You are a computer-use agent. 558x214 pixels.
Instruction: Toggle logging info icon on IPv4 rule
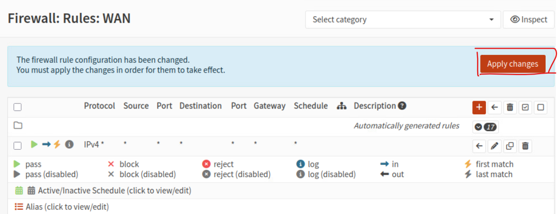click(x=70, y=144)
